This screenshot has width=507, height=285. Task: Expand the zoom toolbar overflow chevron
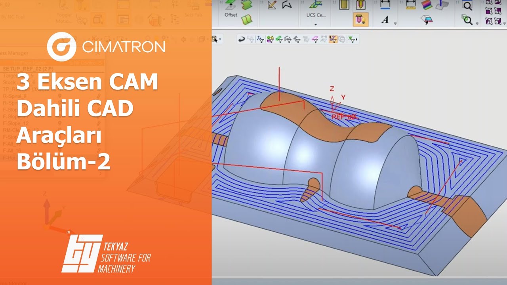pyautogui.click(x=477, y=24)
